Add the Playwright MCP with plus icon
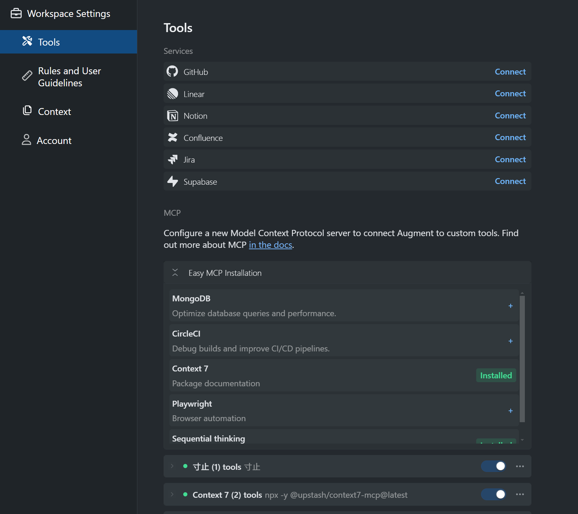The width and height of the screenshot is (578, 514). pyautogui.click(x=510, y=411)
